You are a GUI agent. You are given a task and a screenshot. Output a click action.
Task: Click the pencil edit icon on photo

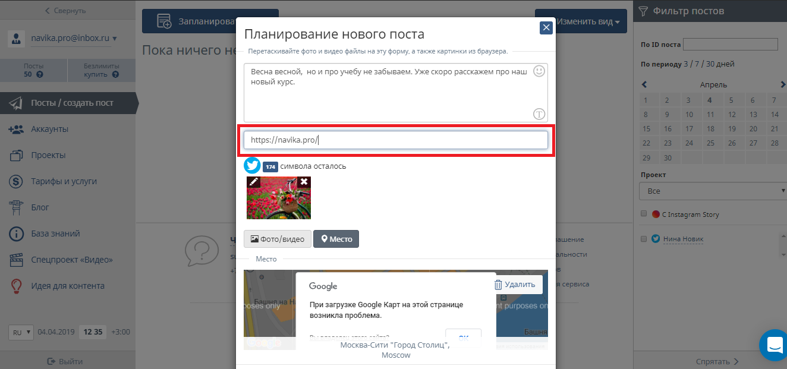(x=253, y=182)
